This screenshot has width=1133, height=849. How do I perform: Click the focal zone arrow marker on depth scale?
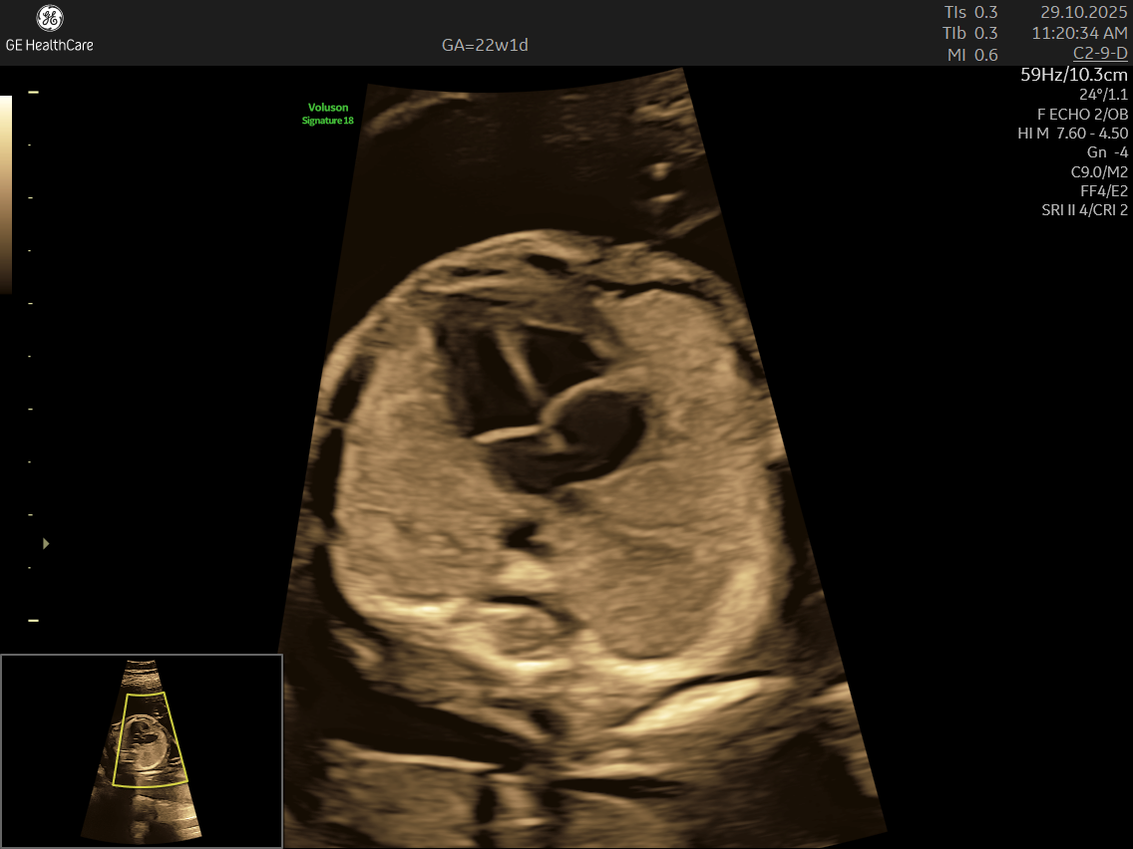coord(46,543)
